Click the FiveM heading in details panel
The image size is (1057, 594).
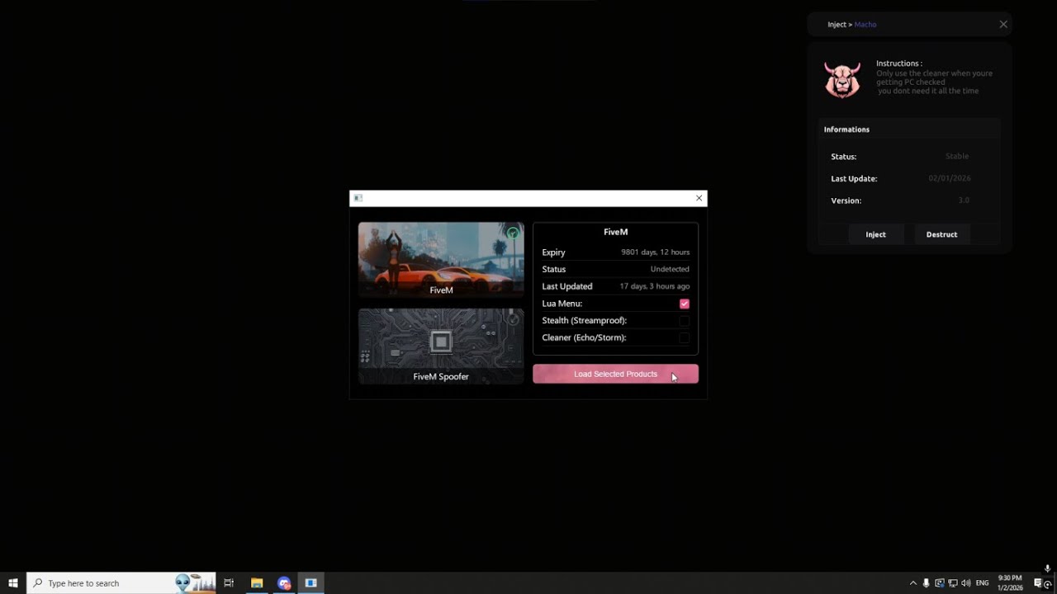tap(615, 233)
